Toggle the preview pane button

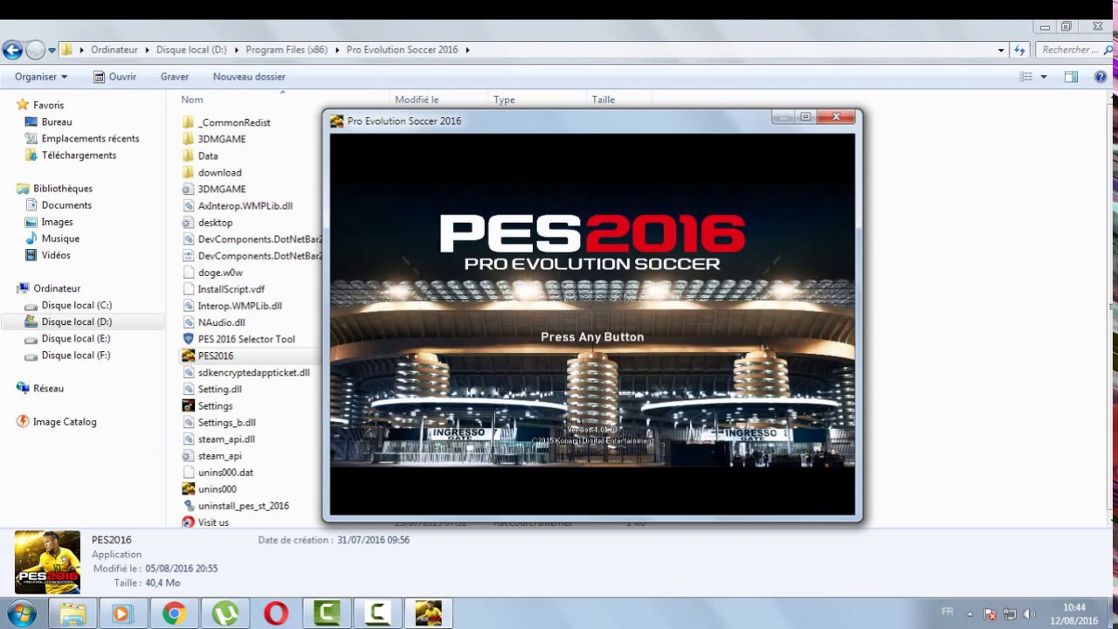(1071, 77)
